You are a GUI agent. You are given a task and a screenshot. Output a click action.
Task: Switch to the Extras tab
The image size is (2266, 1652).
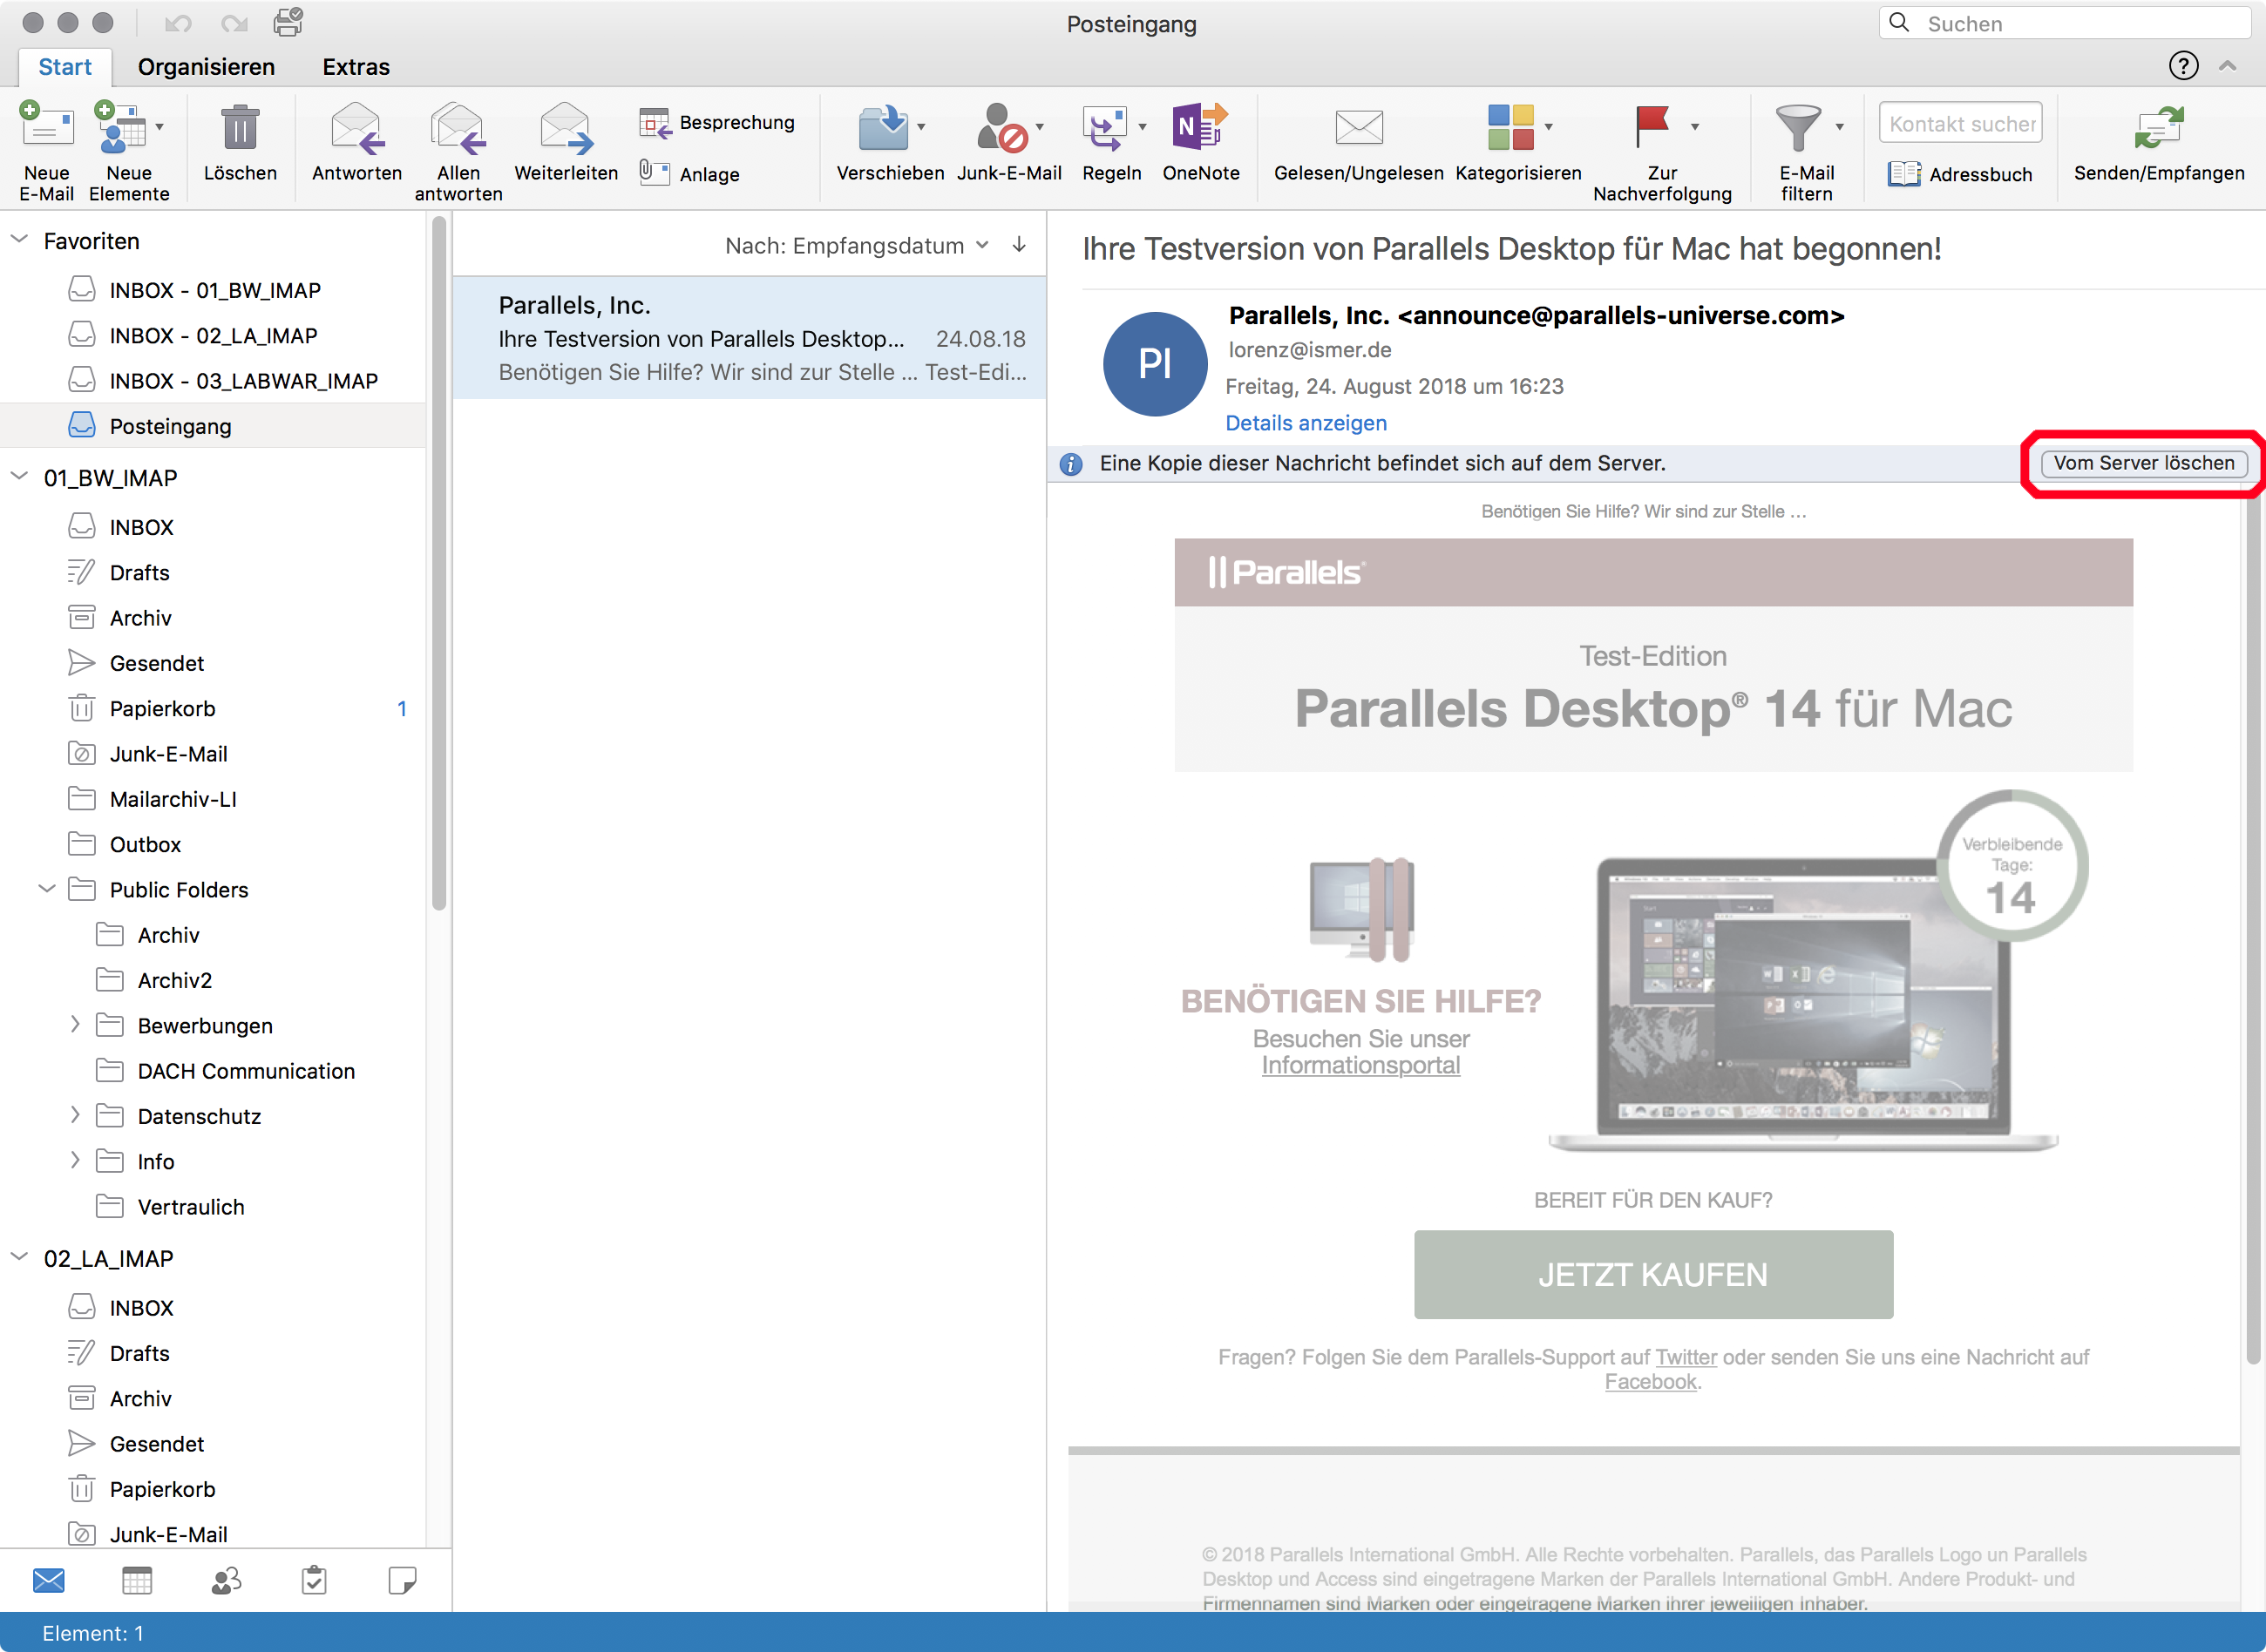[x=356, y=67]
